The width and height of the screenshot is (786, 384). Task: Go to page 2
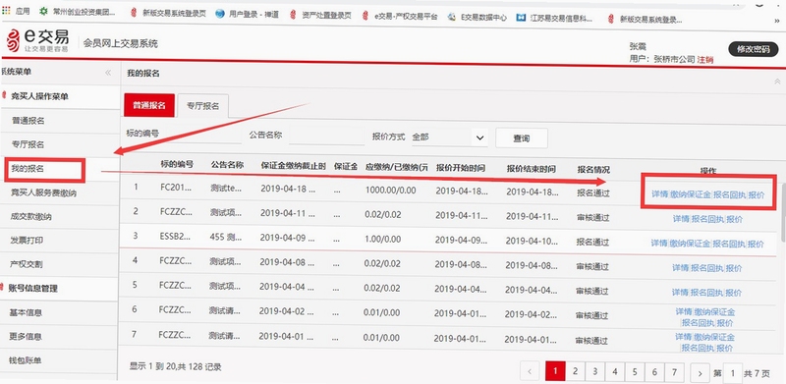pos(576,371)
